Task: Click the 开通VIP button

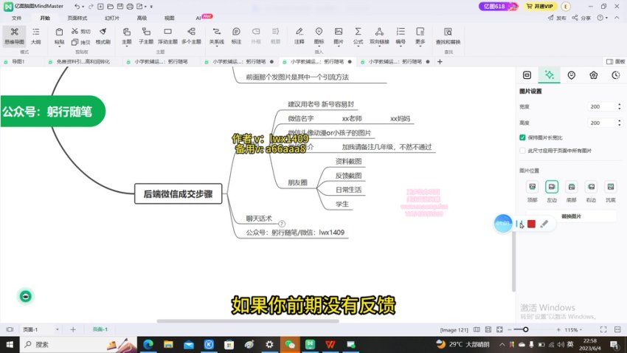Action: coord(541,5)
